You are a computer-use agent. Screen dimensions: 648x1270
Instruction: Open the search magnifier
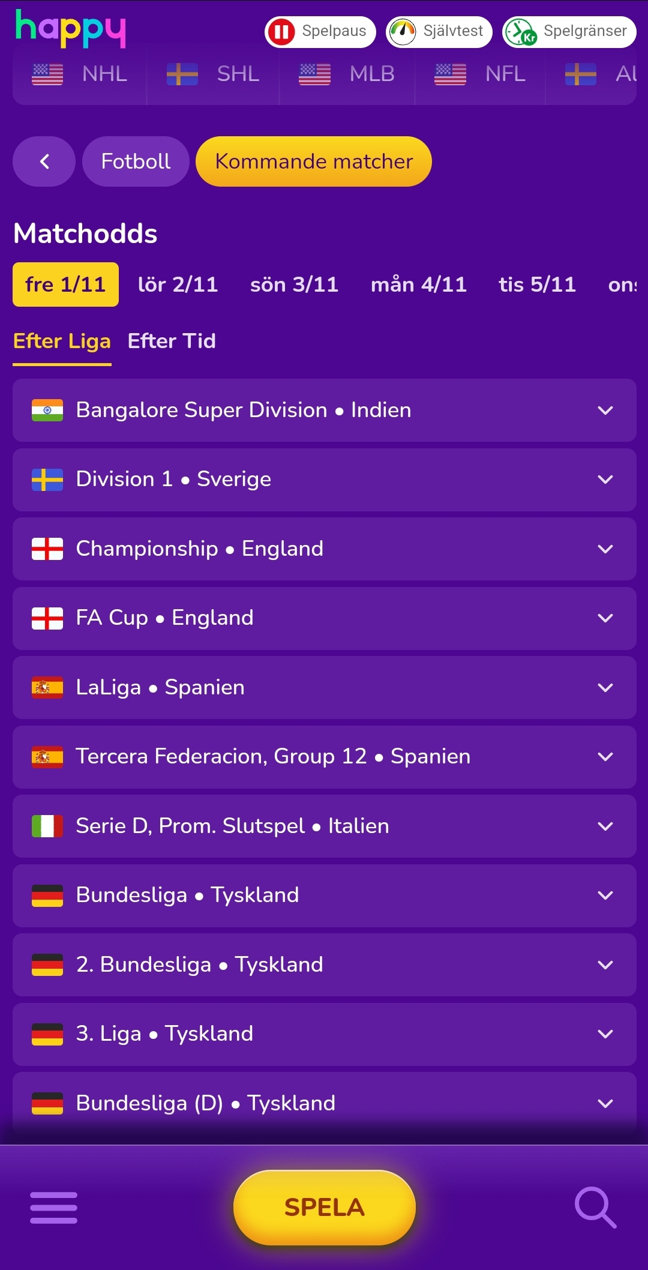594,1207
